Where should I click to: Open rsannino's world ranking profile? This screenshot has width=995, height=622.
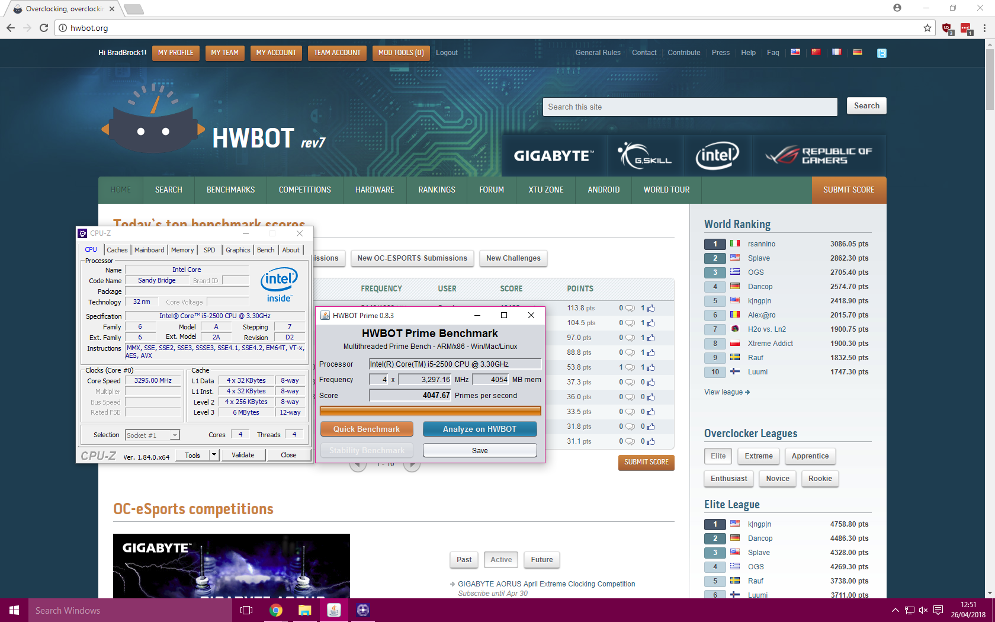click(762, 244)
